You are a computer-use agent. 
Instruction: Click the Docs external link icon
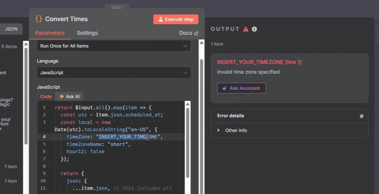[196, 33]
